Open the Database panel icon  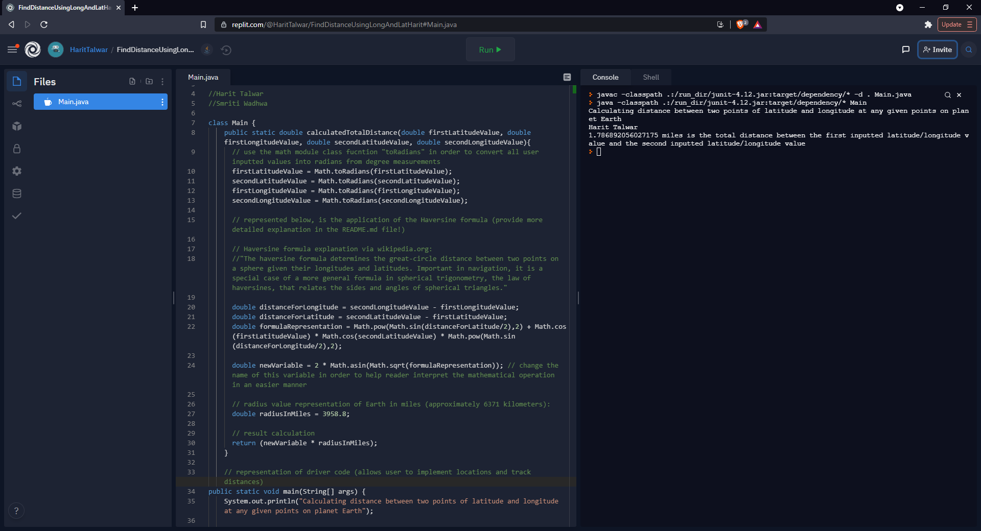[17, 194]
